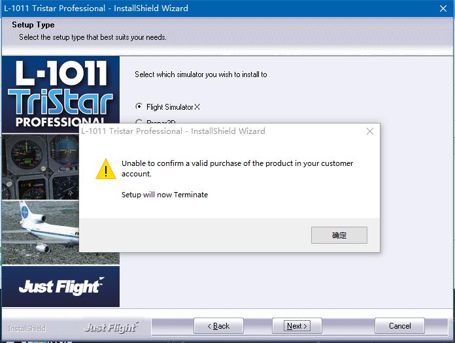455x343 pixels.
Task: Close the main InstallShield Wizard window
Action: [443, 8]
